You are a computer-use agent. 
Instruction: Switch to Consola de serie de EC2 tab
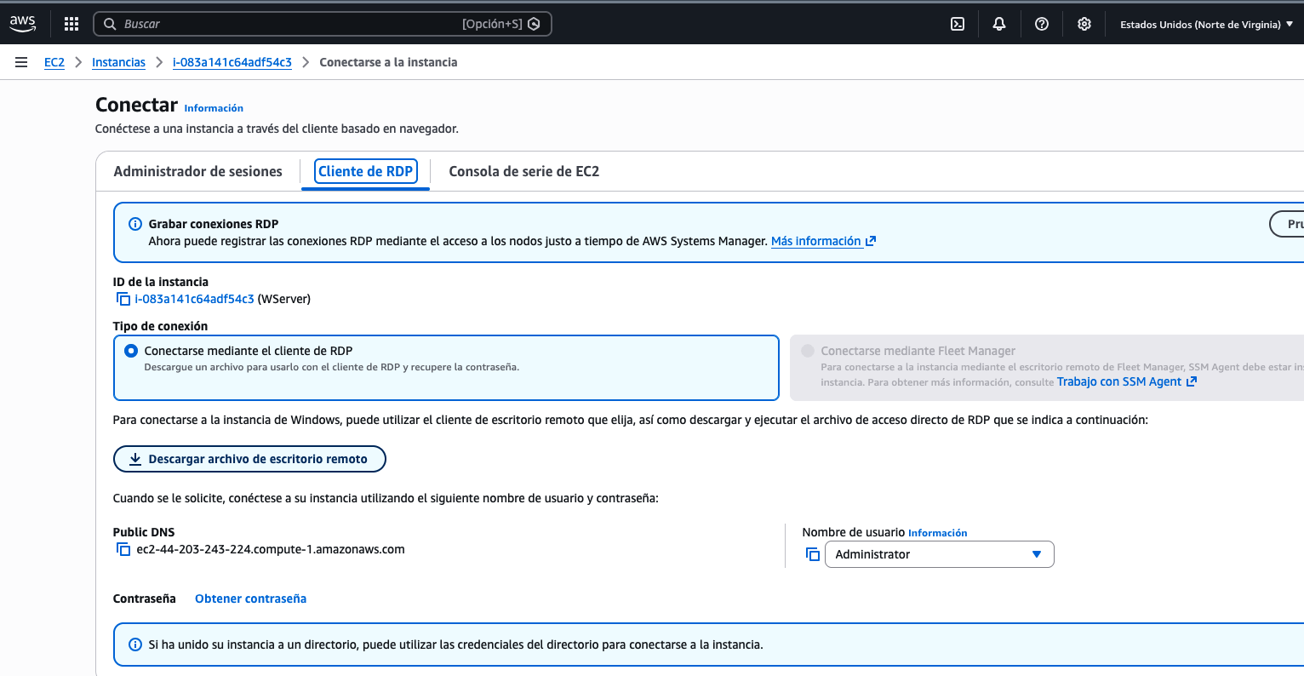(x=523, y=171)
